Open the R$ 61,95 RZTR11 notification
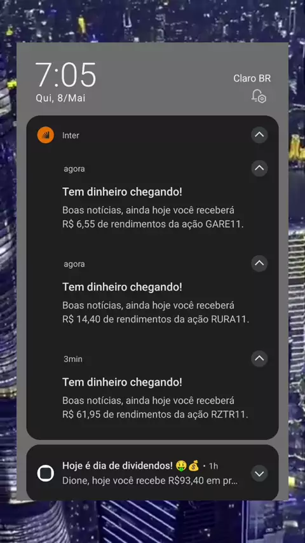The width and height of the screenshot is (305, 543). pos(152,388)
